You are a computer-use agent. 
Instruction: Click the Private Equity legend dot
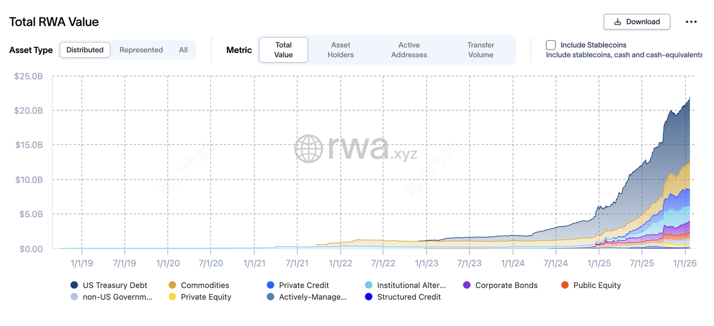[172, 297]
